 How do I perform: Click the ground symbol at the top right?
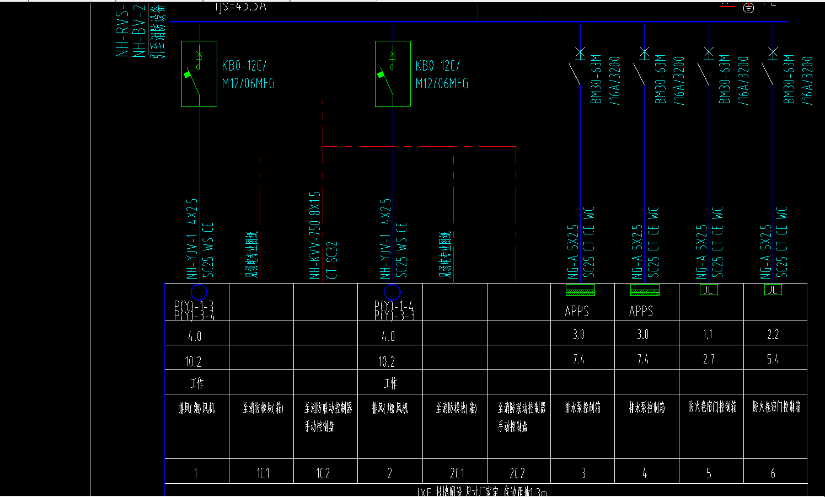tap(748, 8)
